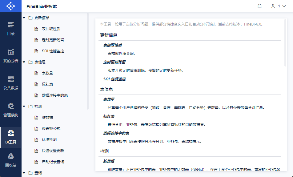Select 快速设置更新 in the tree

pos(53,151)
